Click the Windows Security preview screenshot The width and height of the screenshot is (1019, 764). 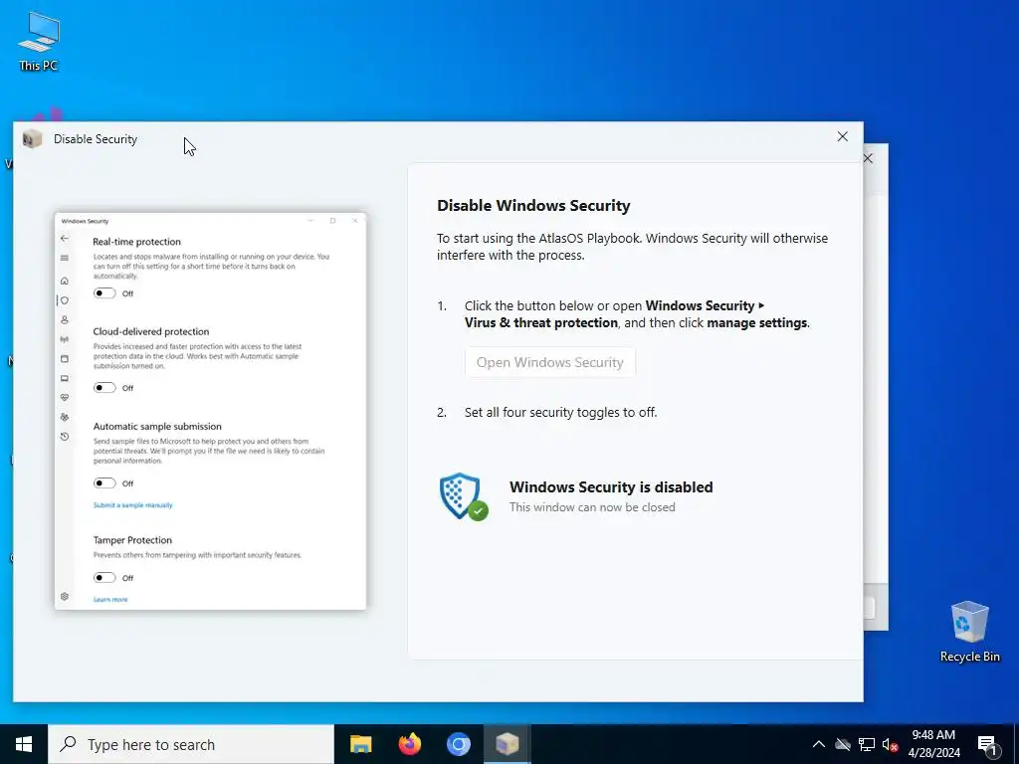tap(211, 411)
